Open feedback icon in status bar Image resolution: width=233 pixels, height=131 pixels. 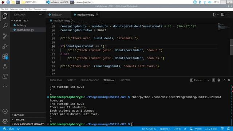point(222,129)
